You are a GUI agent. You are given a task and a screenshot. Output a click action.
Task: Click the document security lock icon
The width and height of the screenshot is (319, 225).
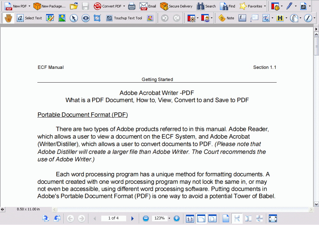275,6
